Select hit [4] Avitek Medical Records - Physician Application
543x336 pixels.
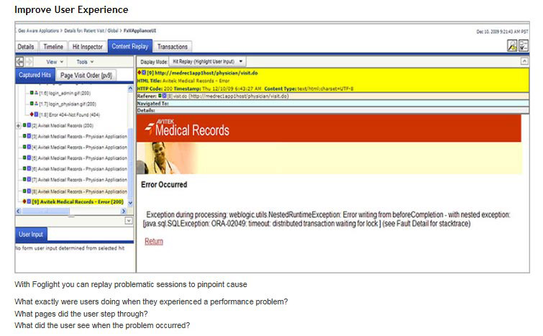[x=79, y=147]
